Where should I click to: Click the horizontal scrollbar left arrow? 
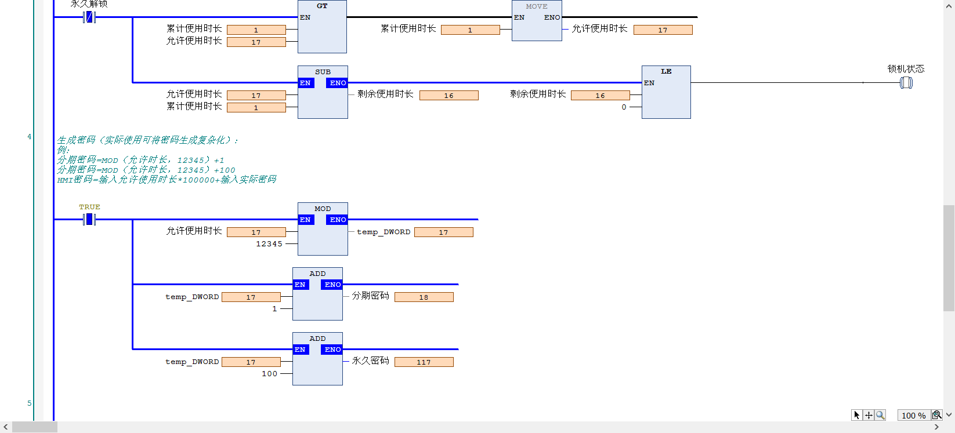point(6,427)
